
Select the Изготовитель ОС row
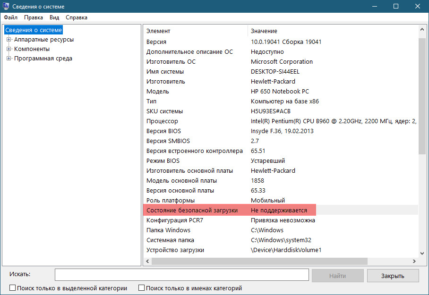click(281, 61)
